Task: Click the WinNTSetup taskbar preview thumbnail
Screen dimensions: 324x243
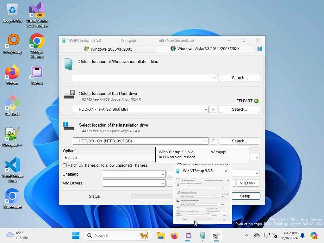Action: tap(202, 199)
